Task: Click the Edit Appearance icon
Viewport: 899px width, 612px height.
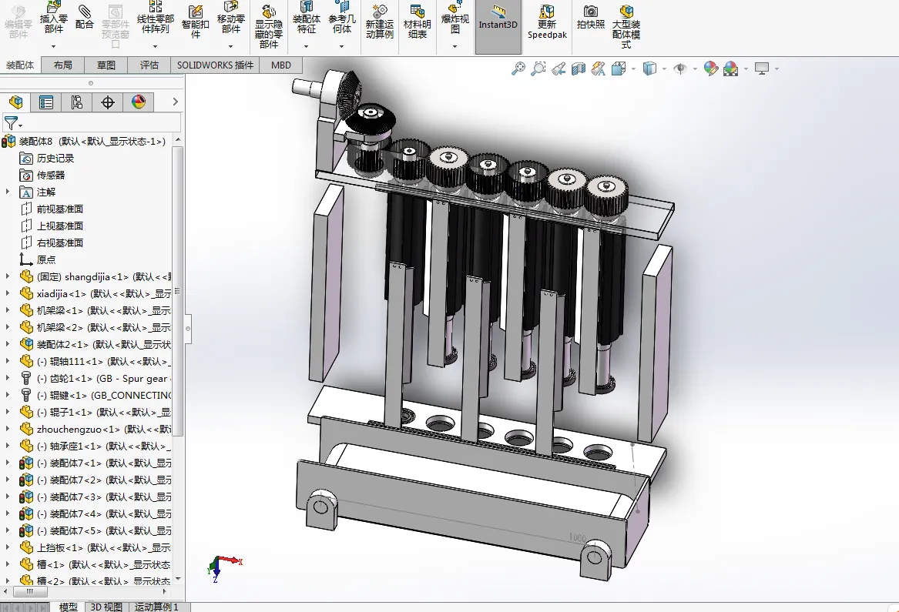Action: click(710, 69)
